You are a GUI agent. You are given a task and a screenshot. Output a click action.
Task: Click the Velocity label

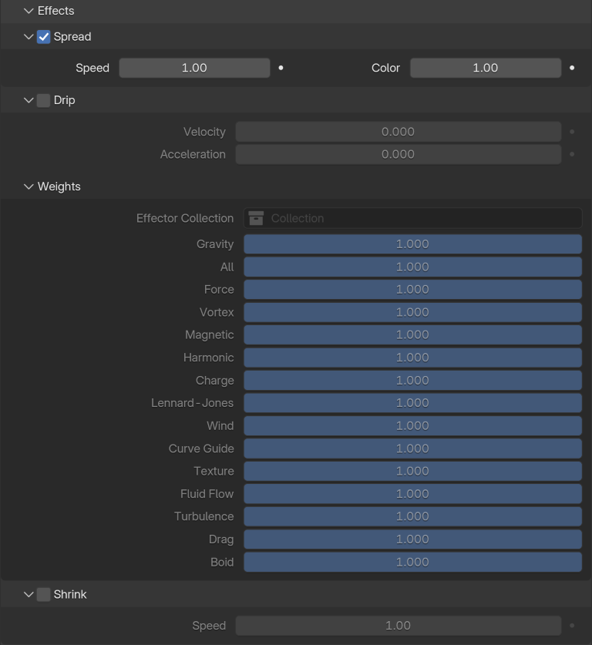click(x=204, y=132)
